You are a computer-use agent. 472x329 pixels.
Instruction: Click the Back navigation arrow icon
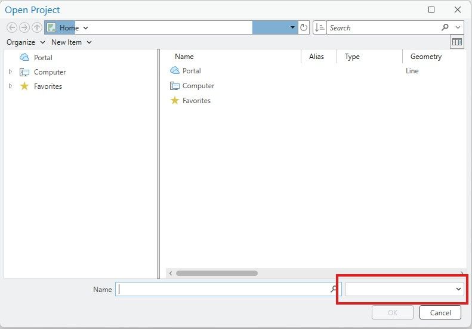[x=12, y=27]
